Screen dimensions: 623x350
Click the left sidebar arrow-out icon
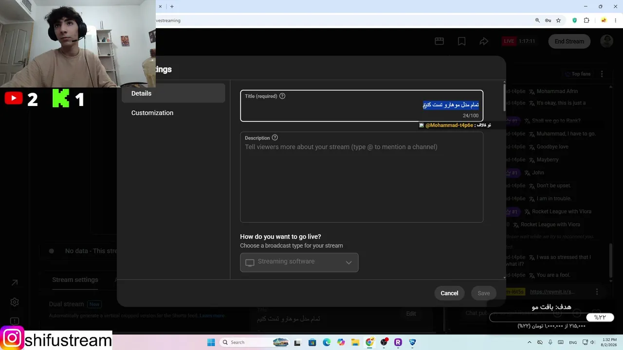pyautogui.click(x=15, y=282)
